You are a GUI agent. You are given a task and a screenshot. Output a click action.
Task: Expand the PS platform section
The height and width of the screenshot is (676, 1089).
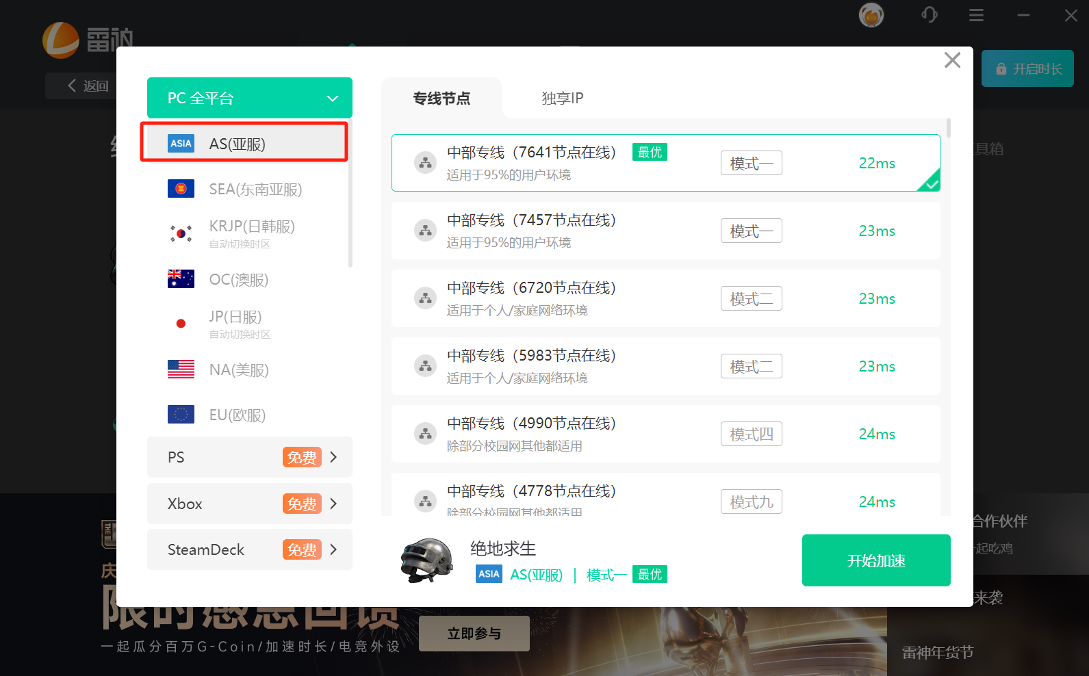pyautogui.click(x=250, y=457)
